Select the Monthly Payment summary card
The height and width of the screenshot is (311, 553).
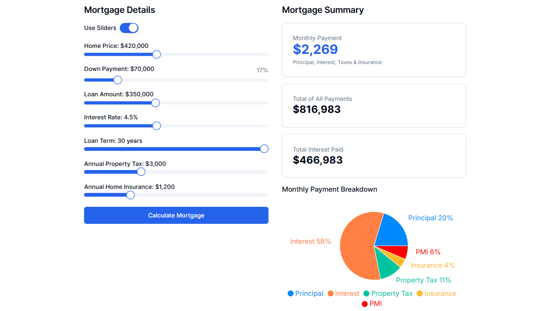click(374, 49)
